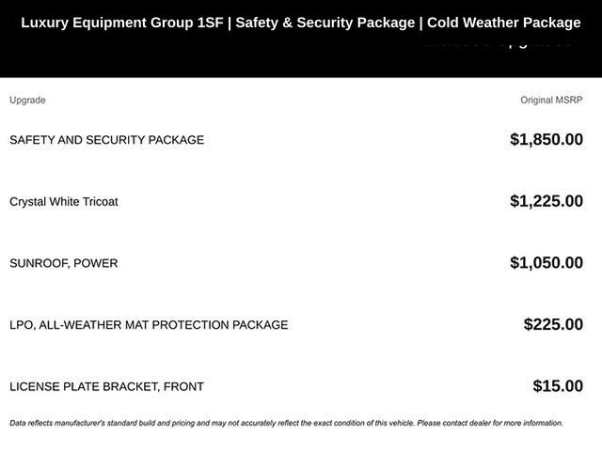Select the $1,050.00 sunroof price
The width and height of the screenshot is (602, 451).
tap(546, 263)
